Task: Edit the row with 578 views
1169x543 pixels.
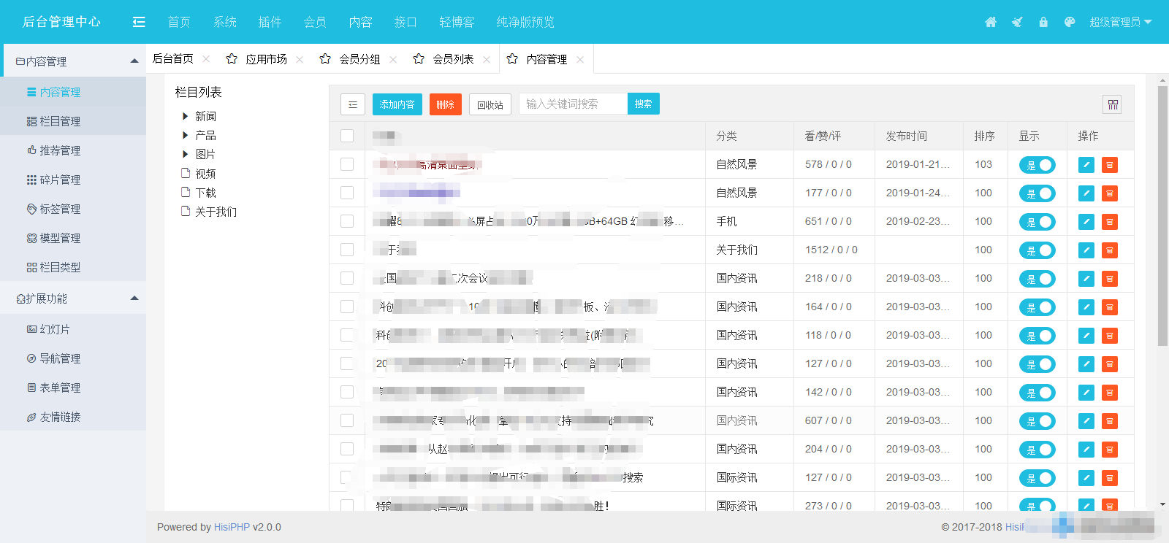Action: coord(1086,165)
